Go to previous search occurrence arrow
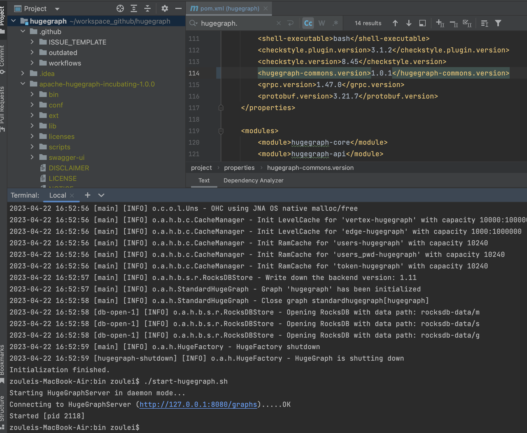Screen dimensions: 527x433 [x=395, y=23]
